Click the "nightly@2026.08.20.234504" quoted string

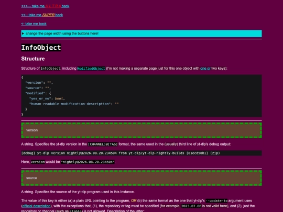tap(88, 162)
